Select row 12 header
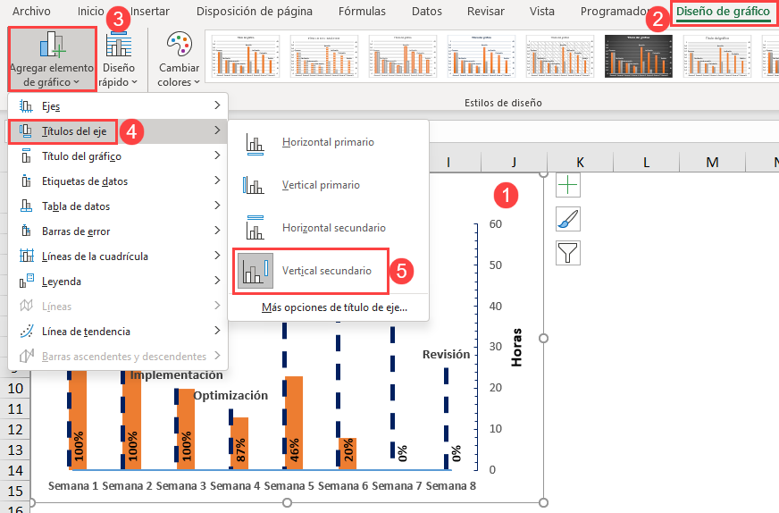The width and height of the screenshot is (779, 513). tap(15, 430)
